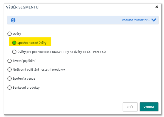The height and width of the screenshot is (117, 164).
Task: Click the Úvěry label text
Action: pyautogui.click(x=17, y=34)
